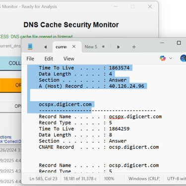186x186 pixels.
Task: Expand the Copilot dropdown chevron
Action: click(x=171, y=58)
